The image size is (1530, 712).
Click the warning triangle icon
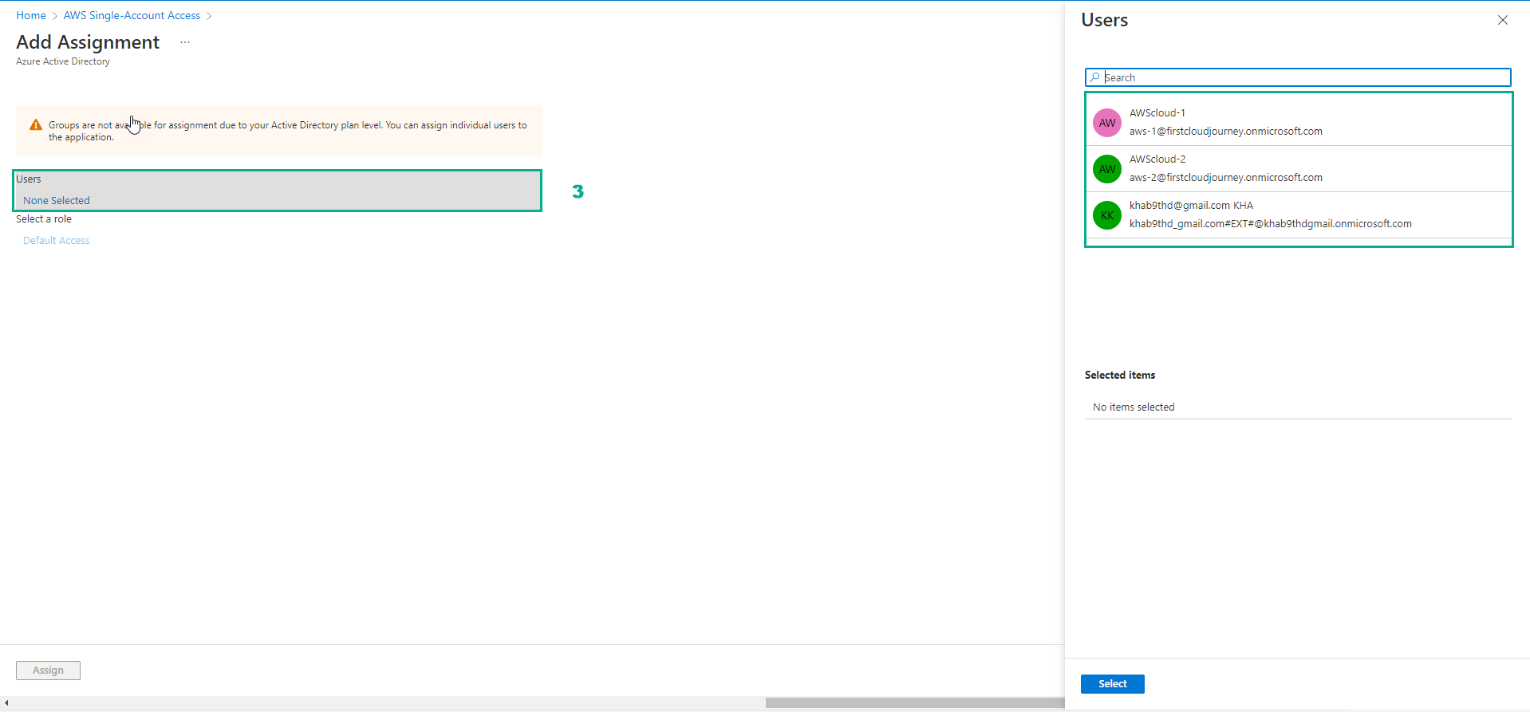point(36,125)
